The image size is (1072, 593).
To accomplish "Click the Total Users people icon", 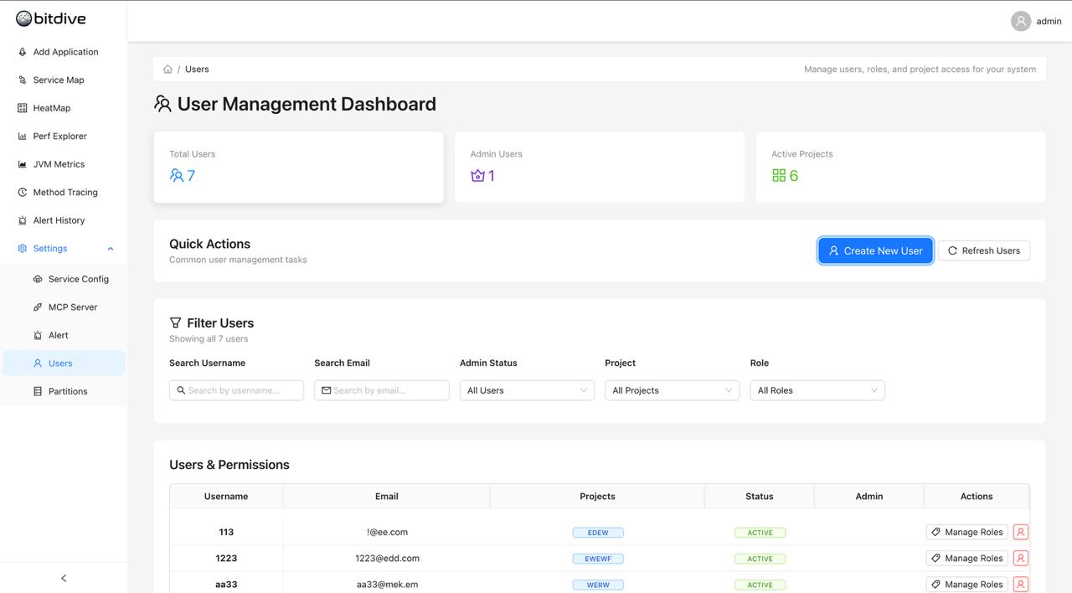I will pos(177,175).
